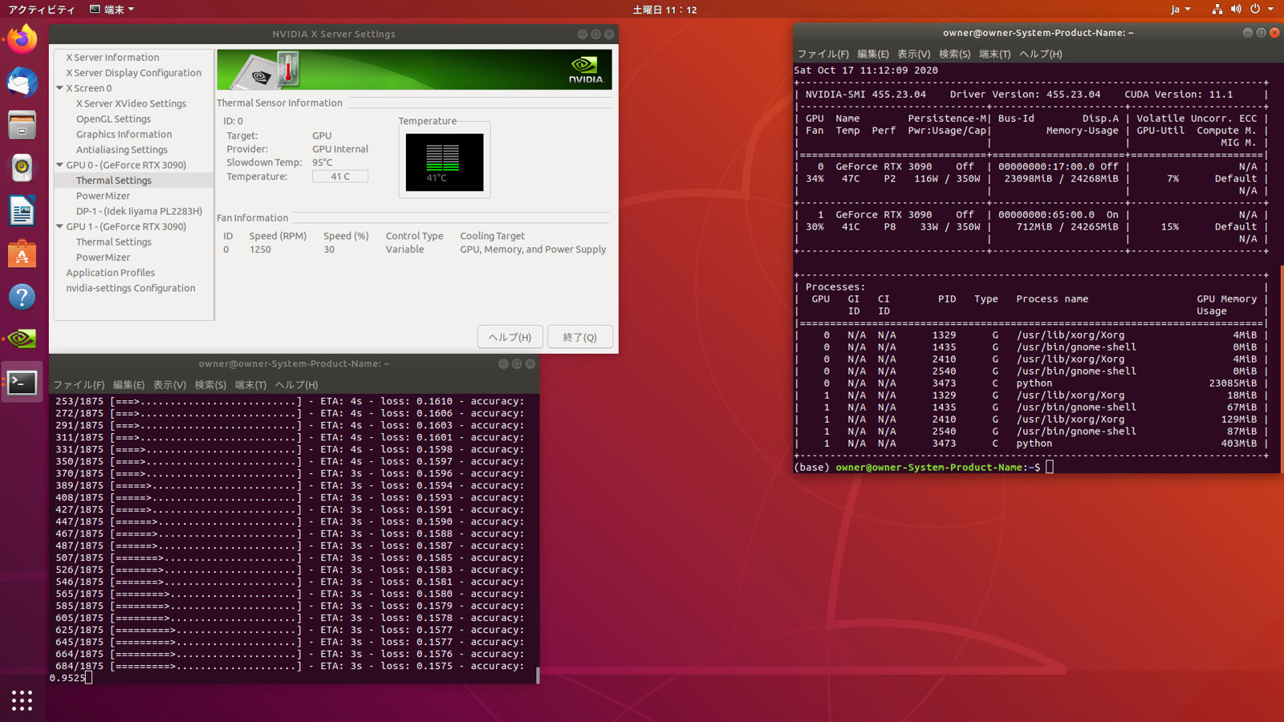The image size is (1284, 722).
Task: Open the network status icon in top bar
Action: click(x=1217, y=10)
